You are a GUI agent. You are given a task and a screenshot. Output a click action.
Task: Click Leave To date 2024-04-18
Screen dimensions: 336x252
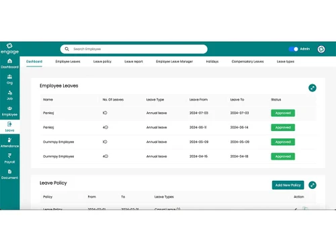[x=239, y=157]
